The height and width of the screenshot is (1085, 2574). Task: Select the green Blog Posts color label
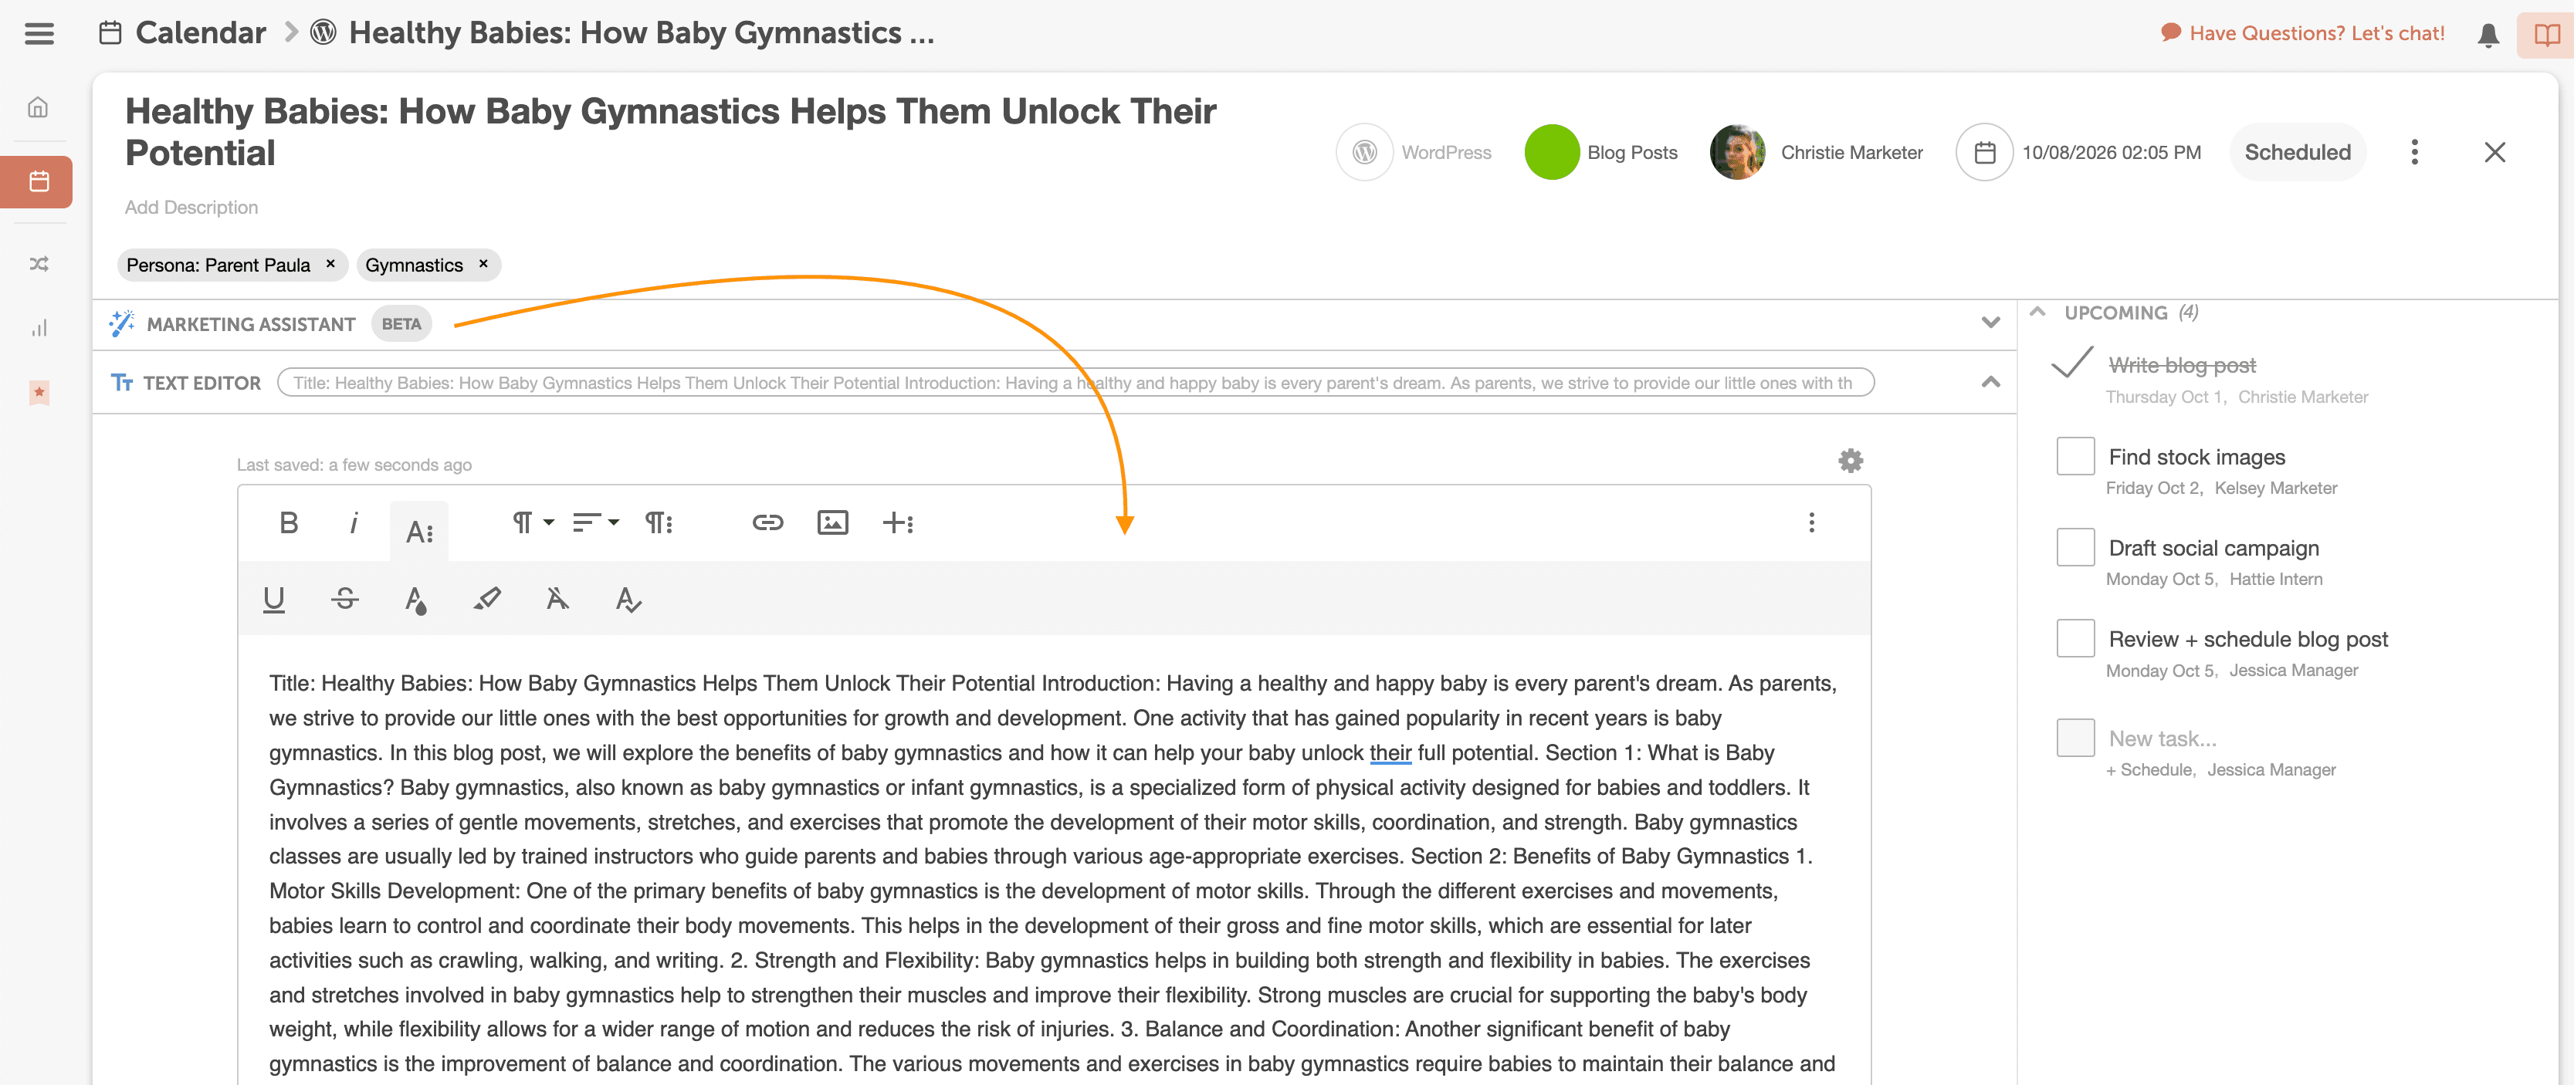(1551, 152)
